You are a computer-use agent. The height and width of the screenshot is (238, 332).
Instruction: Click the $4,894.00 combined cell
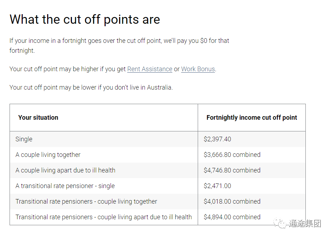pyautogui.click(x=232, y=217)
